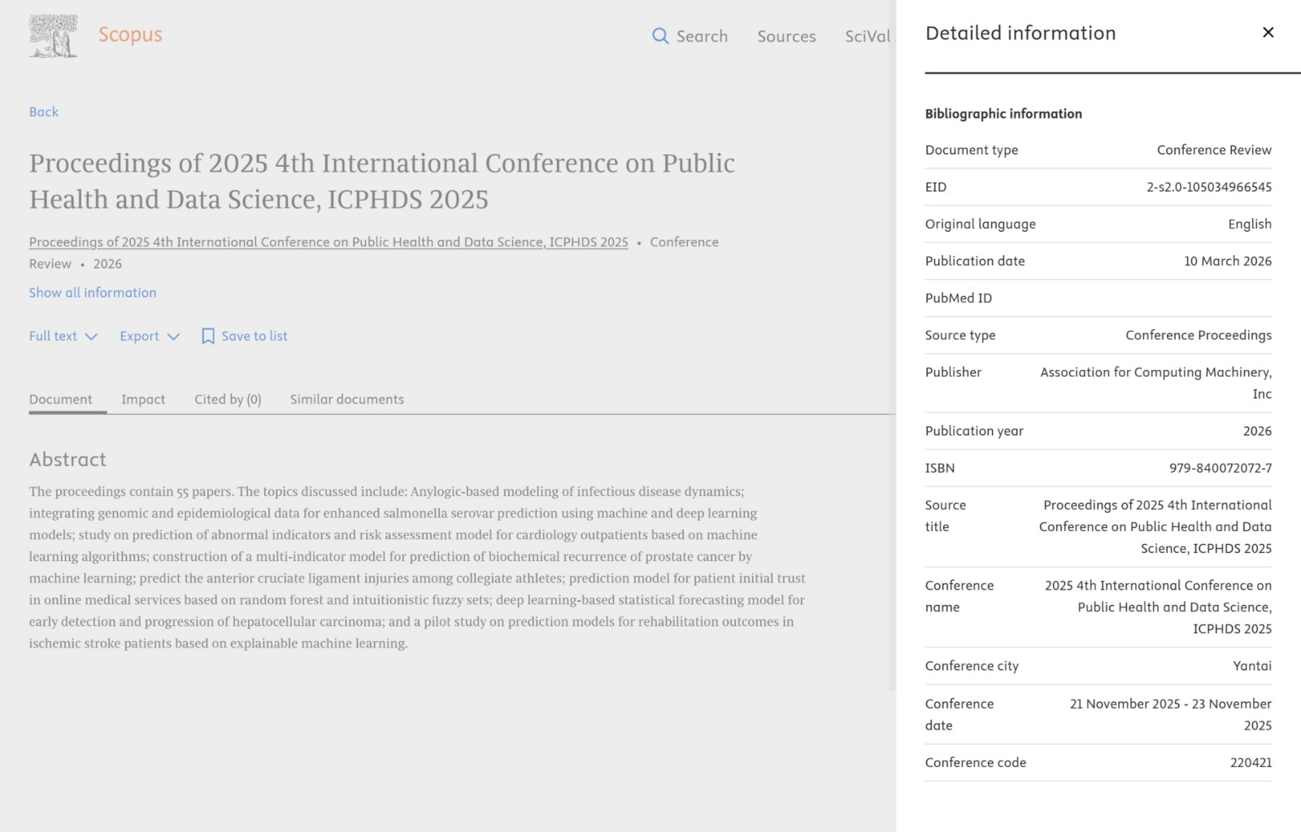The image size is (1301, 832).
Task: Expand the Full text dropdown
Action: 54,336
